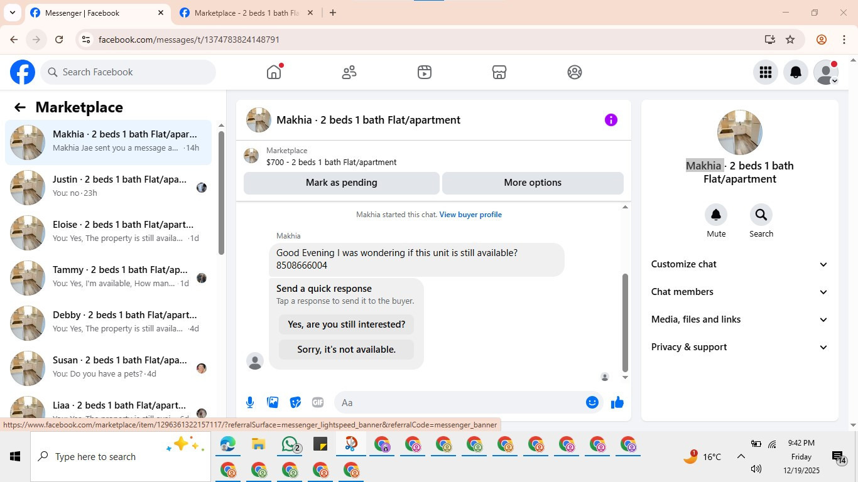Open Eloise conversation in list
Image resolution: width=858 pixels, height=482 pixels.
tap(109, 233)
